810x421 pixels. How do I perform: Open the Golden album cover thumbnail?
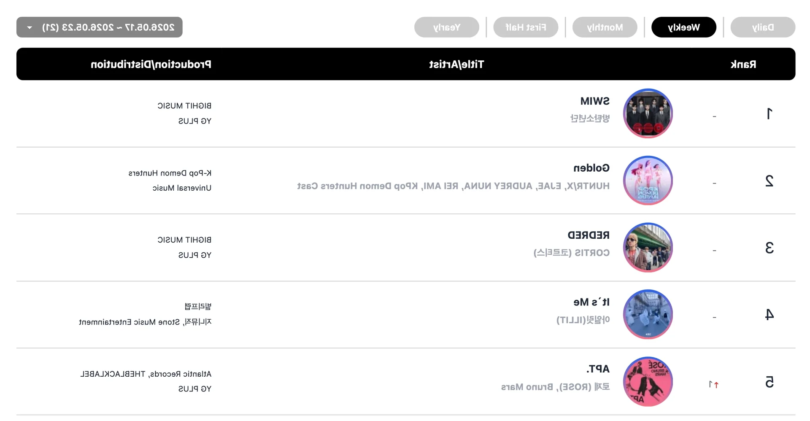click(x=648, y=181)
